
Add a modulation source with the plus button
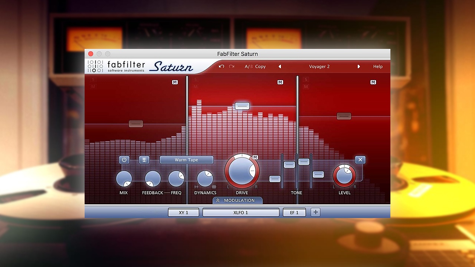315,212
